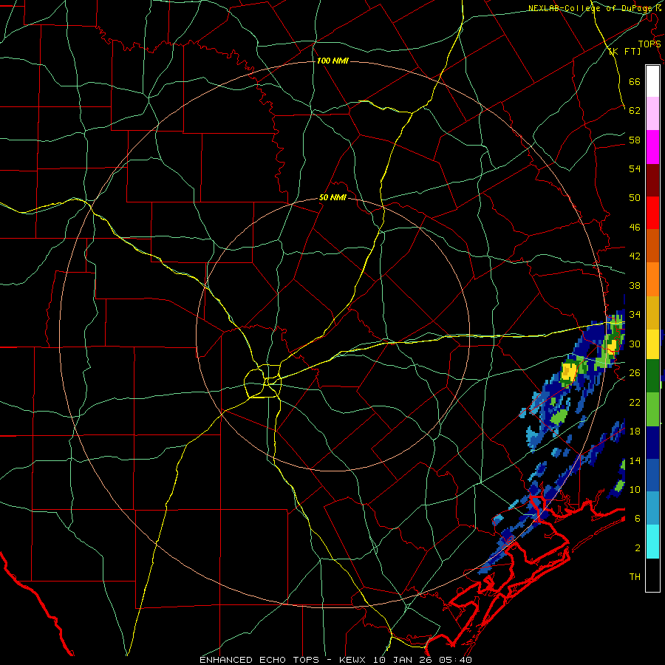Click the legend value "58"

pos(635,140)
